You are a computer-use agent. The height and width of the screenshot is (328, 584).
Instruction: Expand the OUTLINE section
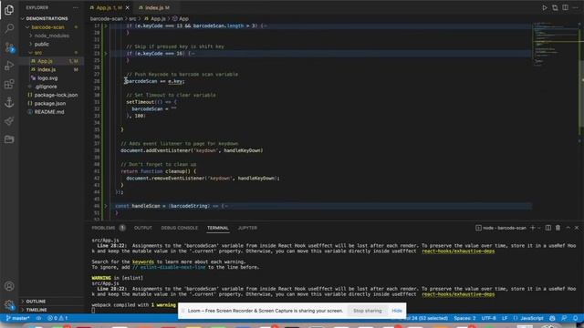36,302
